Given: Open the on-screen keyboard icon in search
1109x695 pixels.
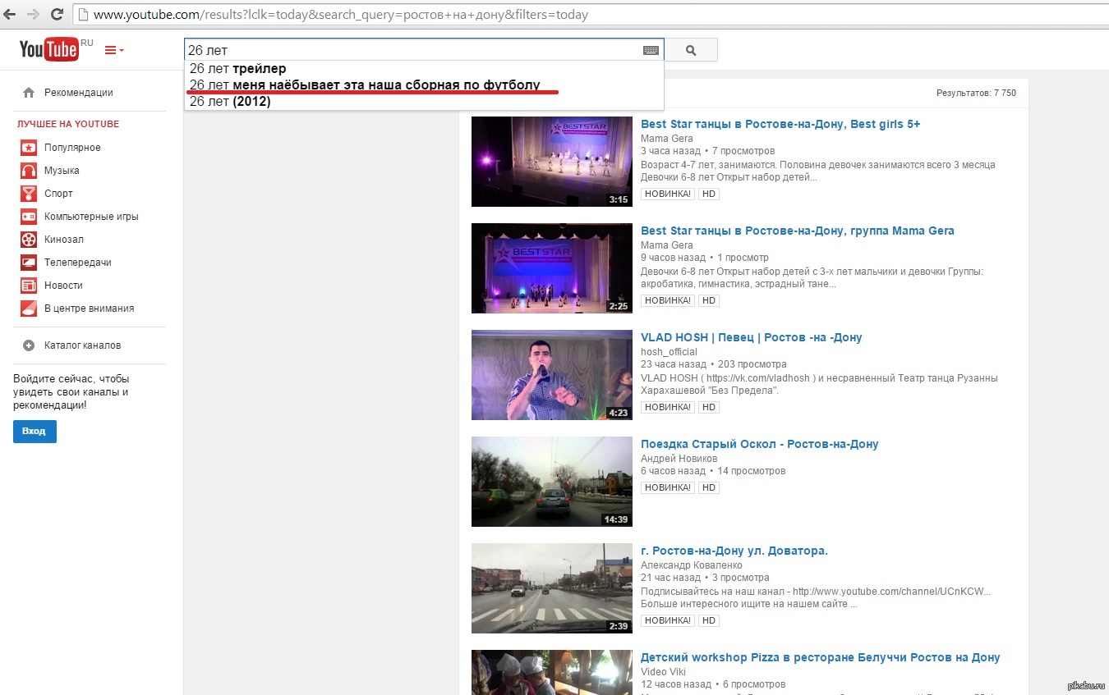Looking at the screenshot, I should pyautogui.click(x=651, y=50).
